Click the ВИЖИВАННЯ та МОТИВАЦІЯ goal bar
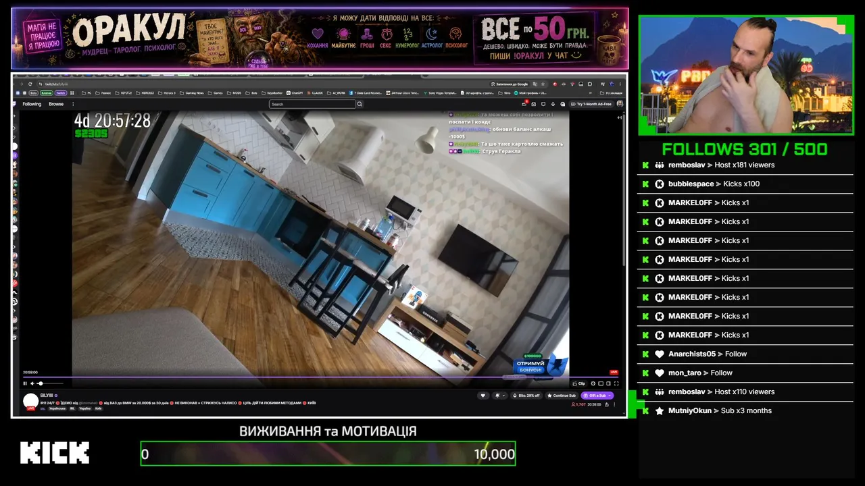This screenshot has height=486, width=865. click(x=328, y=454)
